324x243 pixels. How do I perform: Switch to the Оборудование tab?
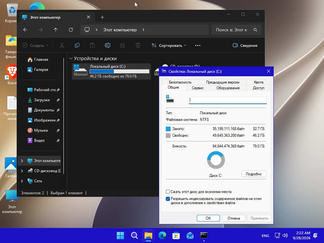pos(228,88)
